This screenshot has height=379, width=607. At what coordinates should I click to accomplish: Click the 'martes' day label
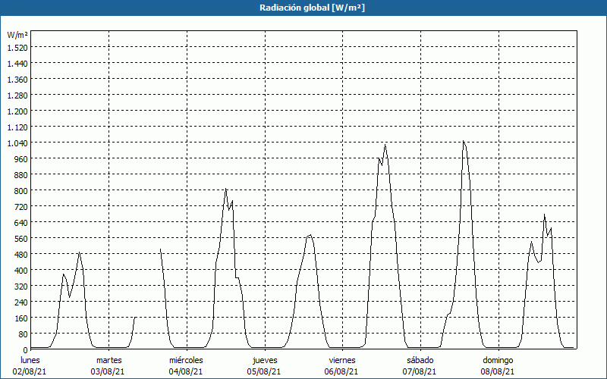pos(109,360)
